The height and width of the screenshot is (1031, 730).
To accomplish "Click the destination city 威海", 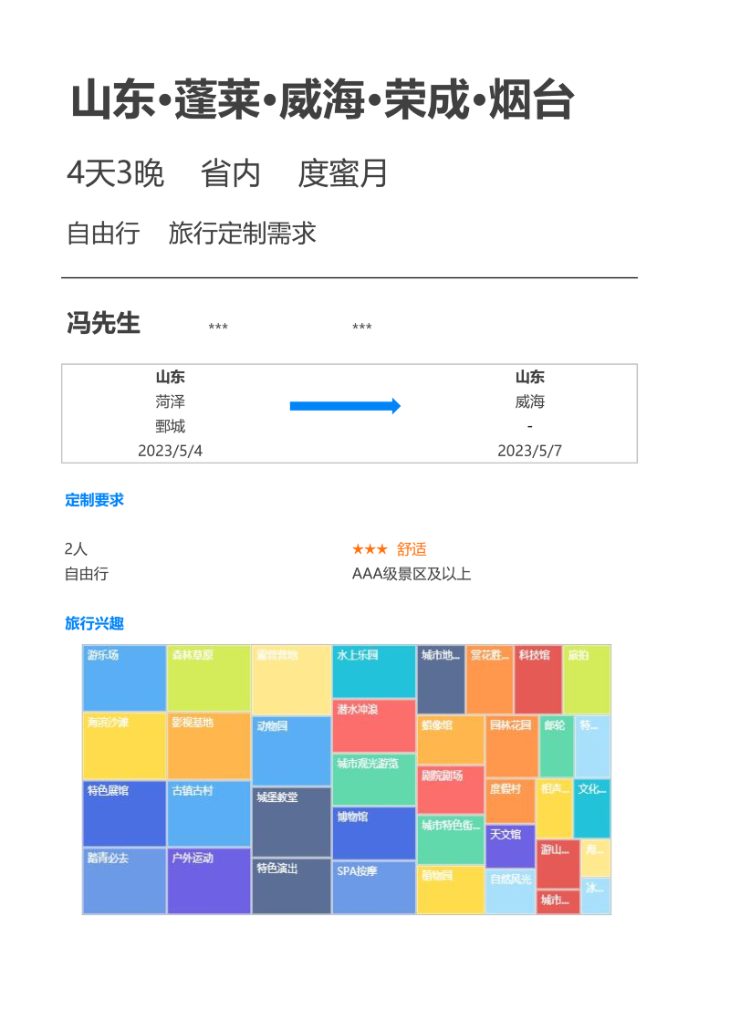I will click(530, 401).
